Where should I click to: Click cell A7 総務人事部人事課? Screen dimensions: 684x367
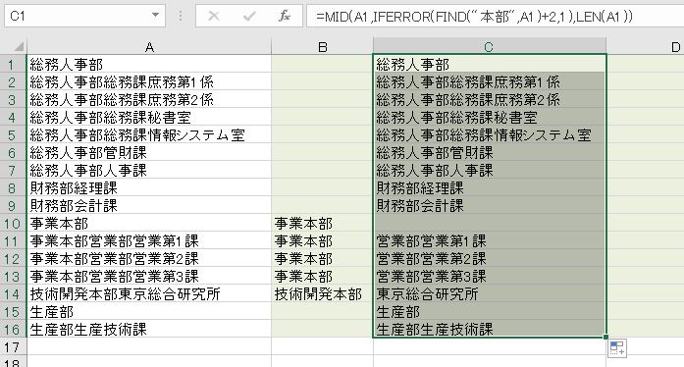[x=149, y=170]
